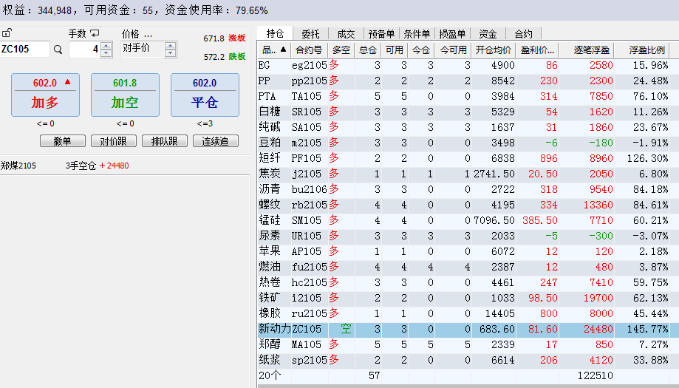This screenshot has width=679, height=388.
Task: Select the 671.8 涨板 limit-up price
Action: coord(225,38)
